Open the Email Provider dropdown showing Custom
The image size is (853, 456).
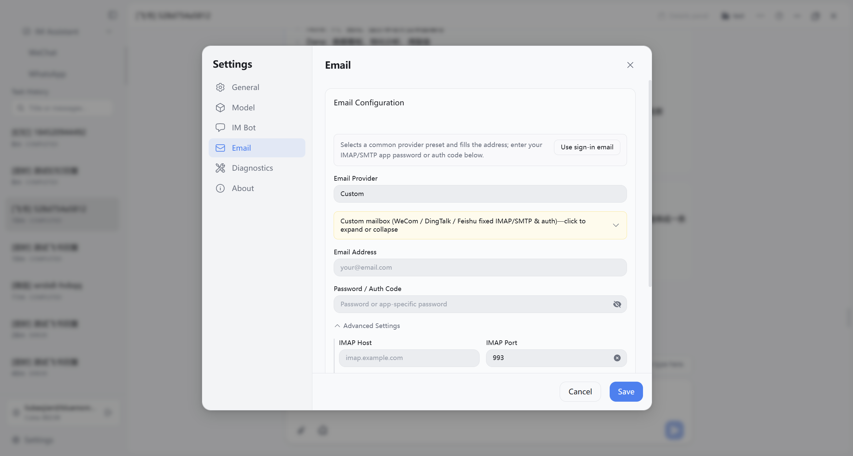(480, 194)
